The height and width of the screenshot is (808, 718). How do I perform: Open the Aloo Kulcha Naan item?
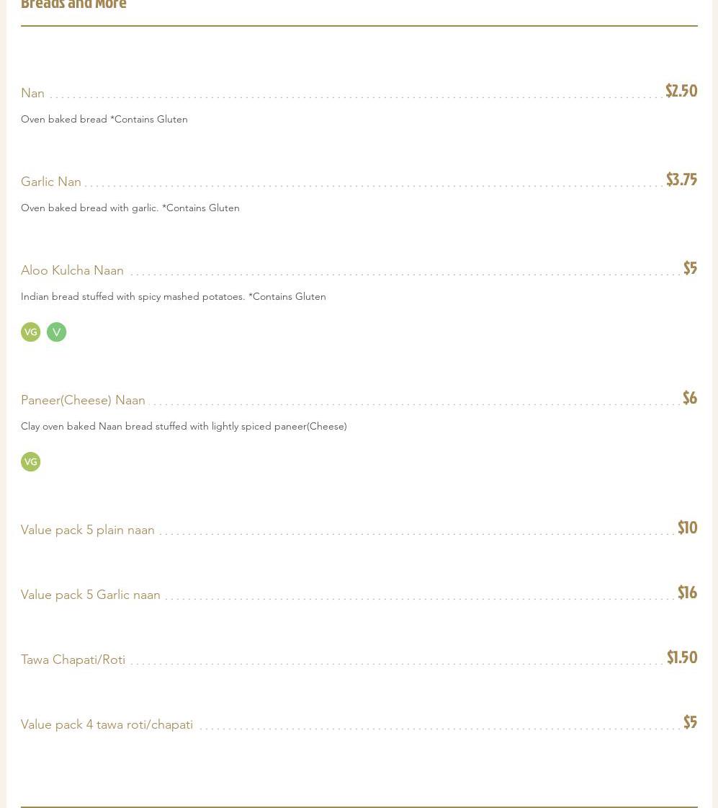click(x=72, y=270)
